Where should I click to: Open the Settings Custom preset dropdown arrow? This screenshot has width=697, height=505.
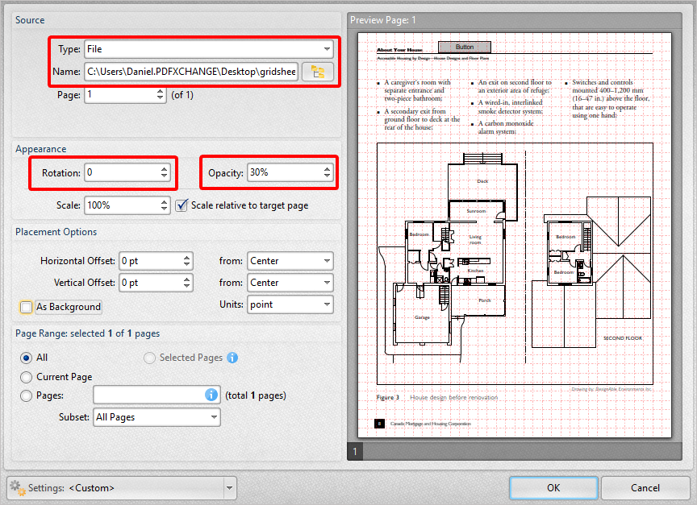click(x=230, y=488)
